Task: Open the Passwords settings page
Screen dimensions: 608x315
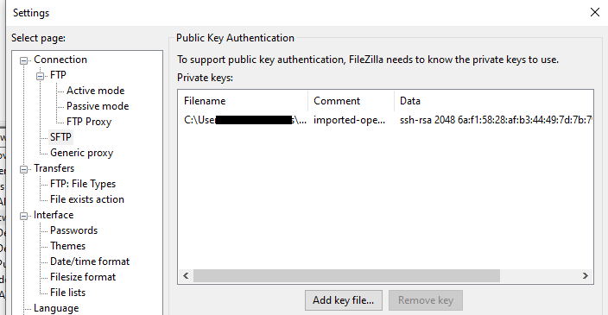Action: (x=73, y=230)
